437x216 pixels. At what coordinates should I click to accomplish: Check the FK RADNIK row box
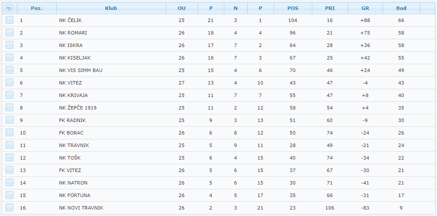(x=9, y=120)
